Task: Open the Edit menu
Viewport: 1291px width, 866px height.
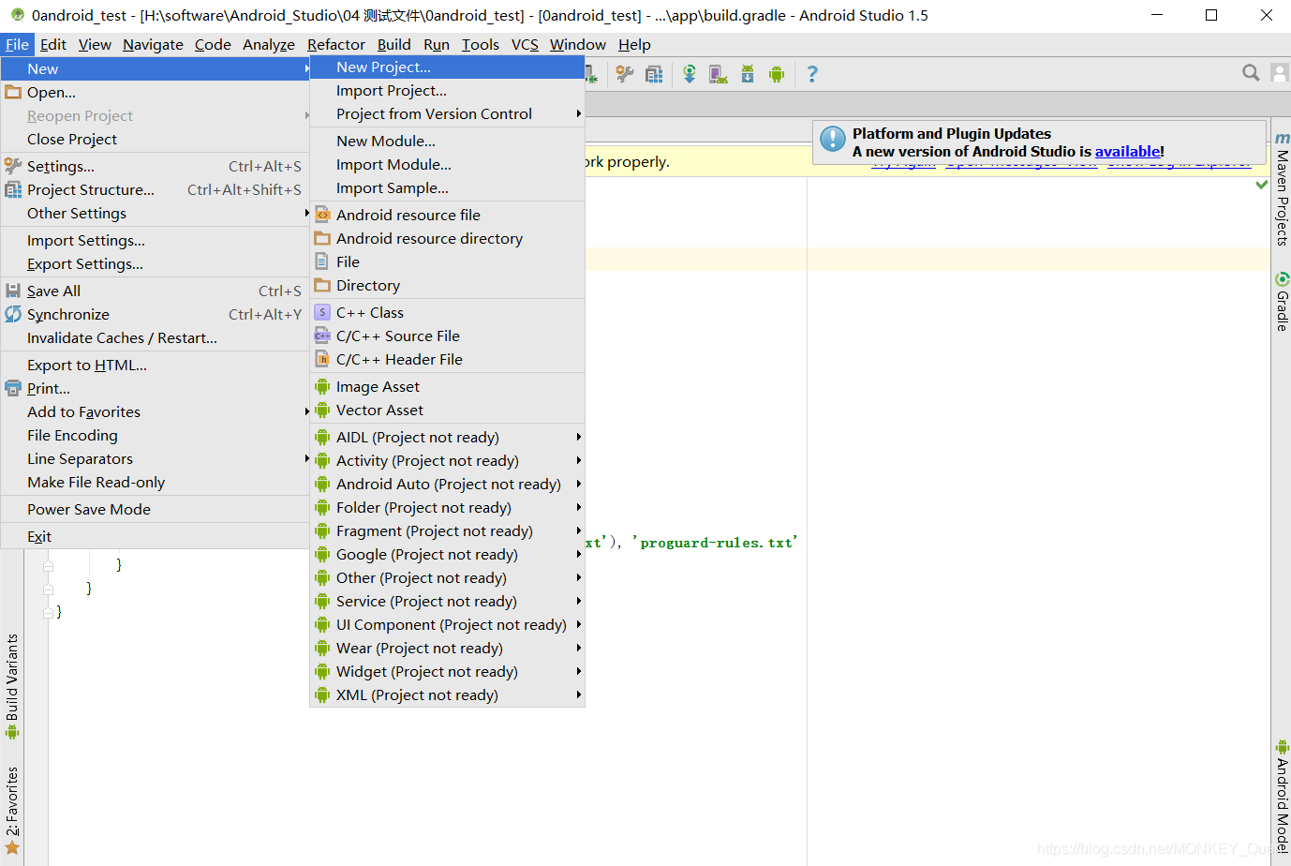Action: [53, 44]
